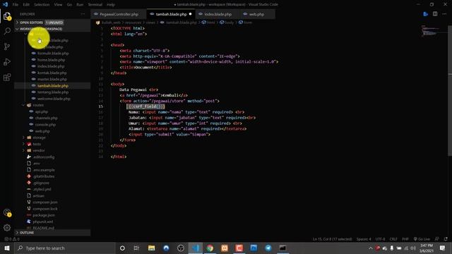
Task: Open Google Chrome from taskbar
Action: [x=210, y=248]
